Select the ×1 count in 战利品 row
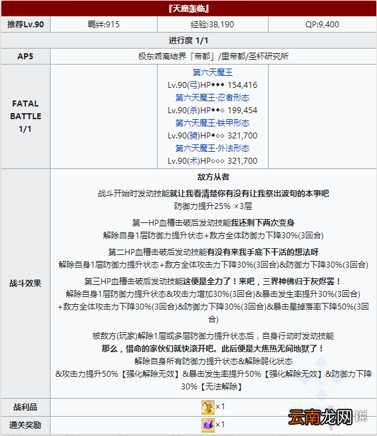 pos(220,407)
